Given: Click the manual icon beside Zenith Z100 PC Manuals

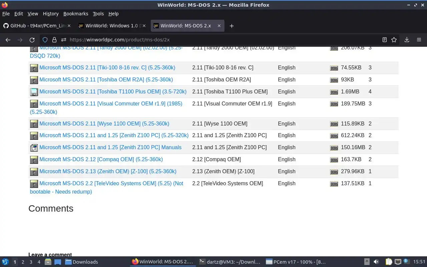Looking at the screenshot, I should [34, 148].
